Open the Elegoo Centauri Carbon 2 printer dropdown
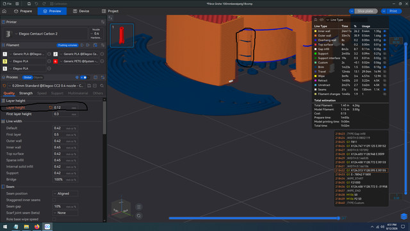410x231 pixels. [45, 33]
